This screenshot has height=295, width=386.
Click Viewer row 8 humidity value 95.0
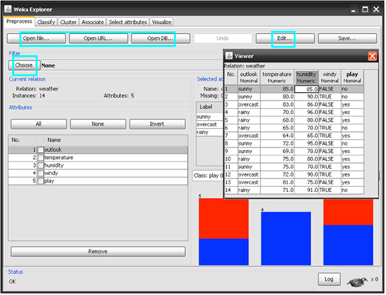[x=306, y=144]
